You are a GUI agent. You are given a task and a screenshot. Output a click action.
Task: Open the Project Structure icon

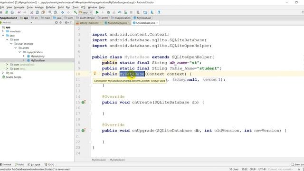click(x=145, y=12)
